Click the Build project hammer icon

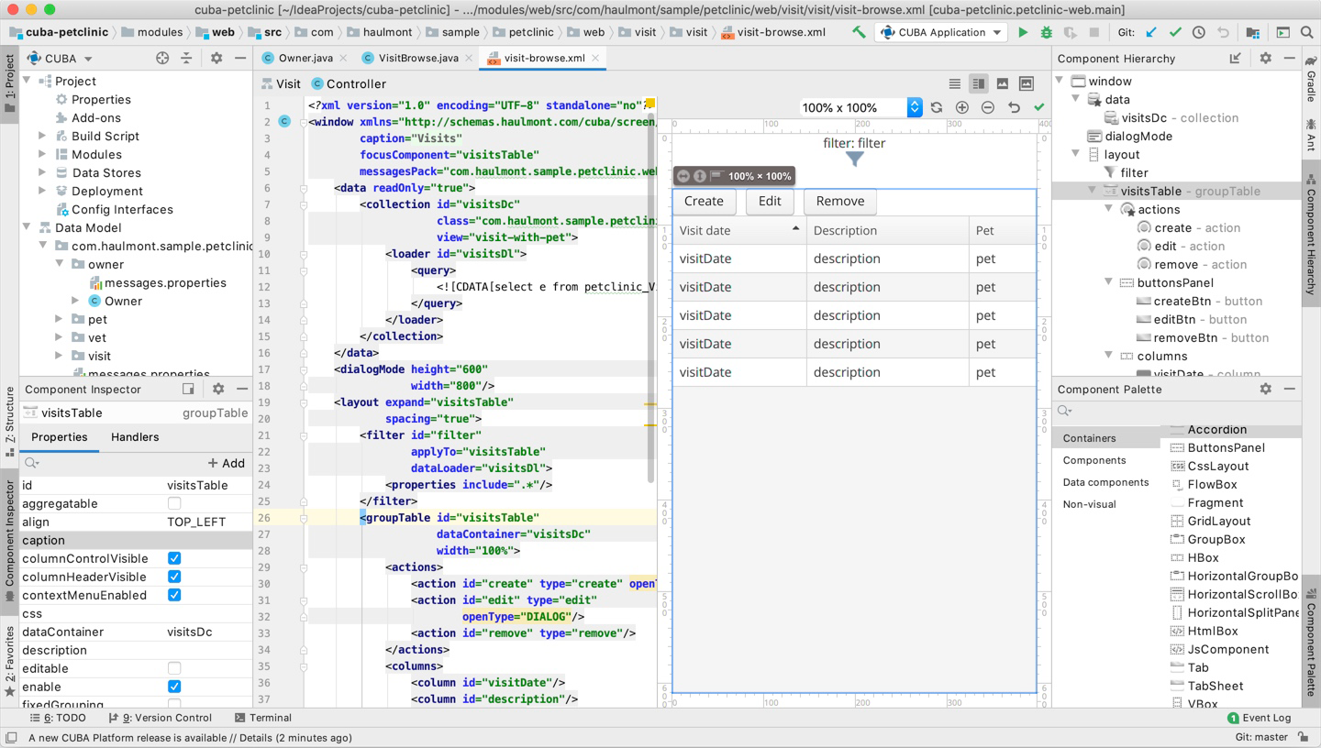point(859,32)
